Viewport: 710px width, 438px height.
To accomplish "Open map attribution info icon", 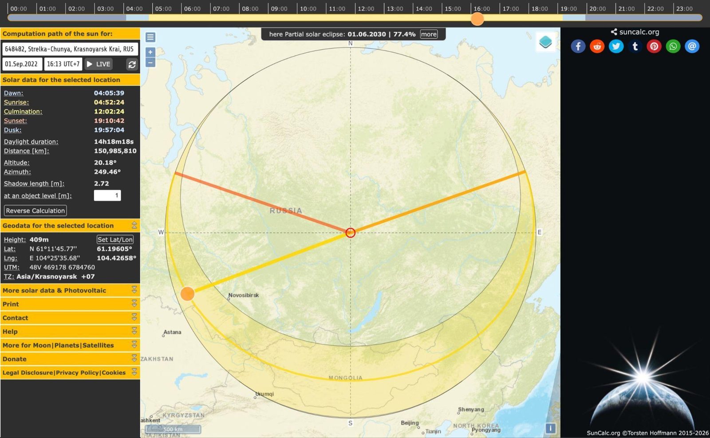I will [x=550, y=428].
